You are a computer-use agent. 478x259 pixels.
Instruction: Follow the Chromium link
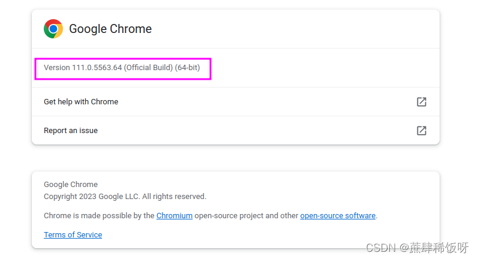[175, 216]
